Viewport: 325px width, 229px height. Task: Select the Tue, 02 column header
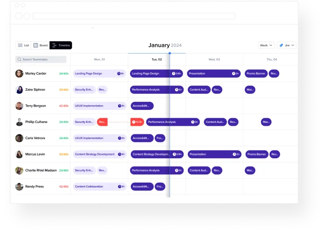click(157, 59)
